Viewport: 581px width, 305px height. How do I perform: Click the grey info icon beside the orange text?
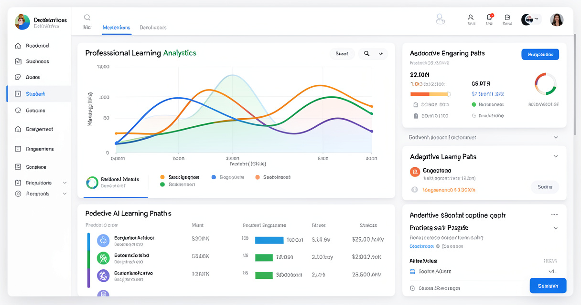tap(414, 190)
